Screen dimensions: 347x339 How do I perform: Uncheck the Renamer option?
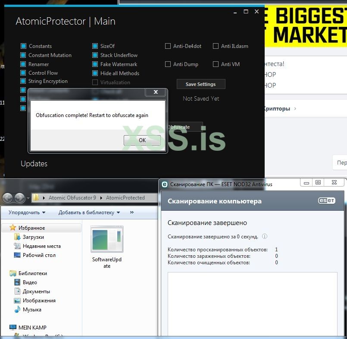pyautogui.click(x=23, y=64)
